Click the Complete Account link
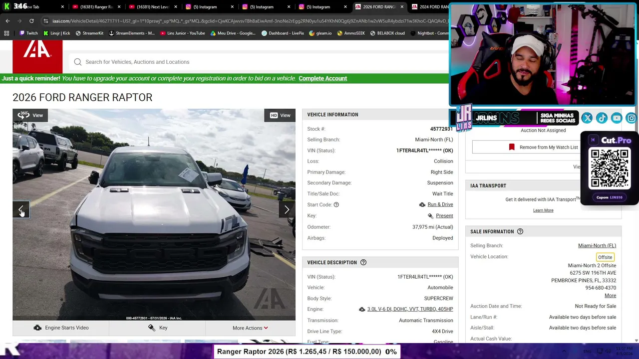 [322, 78]
